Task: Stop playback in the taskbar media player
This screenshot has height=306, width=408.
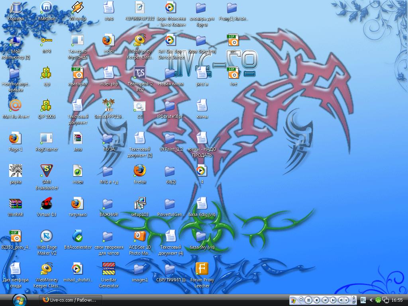Action: [x=317, y=300]
